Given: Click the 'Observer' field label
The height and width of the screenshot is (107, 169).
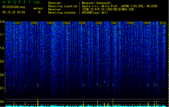Looking at the screenshot, I should click(x=55, y=3).
